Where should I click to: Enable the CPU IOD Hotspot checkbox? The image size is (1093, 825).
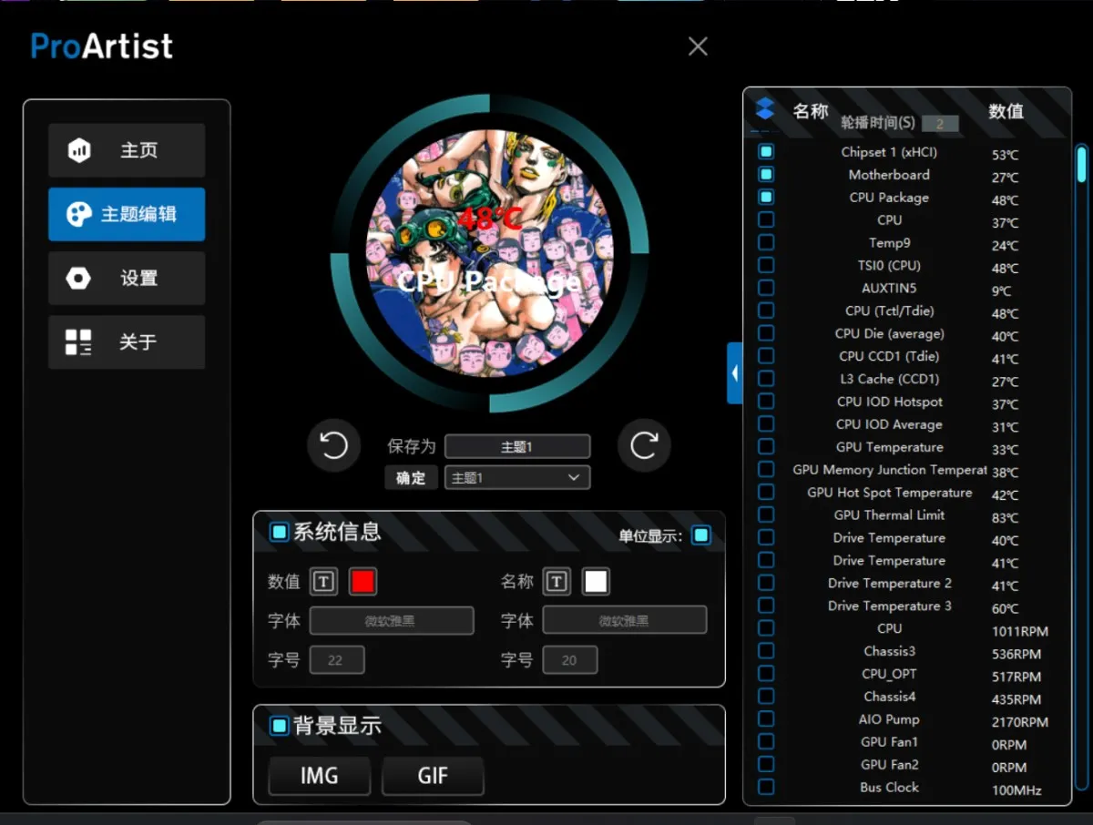[x=766, y=401]
